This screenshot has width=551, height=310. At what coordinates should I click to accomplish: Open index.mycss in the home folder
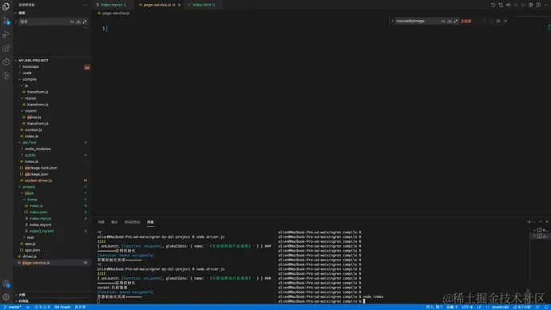tap(40, 219)
